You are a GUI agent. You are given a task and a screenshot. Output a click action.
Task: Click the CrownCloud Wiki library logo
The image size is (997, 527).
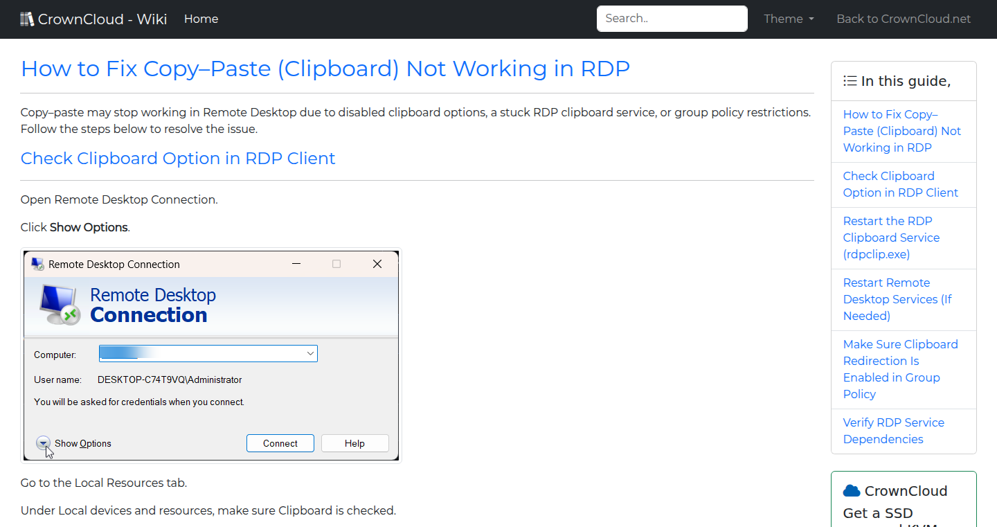(x=28, y=18)
